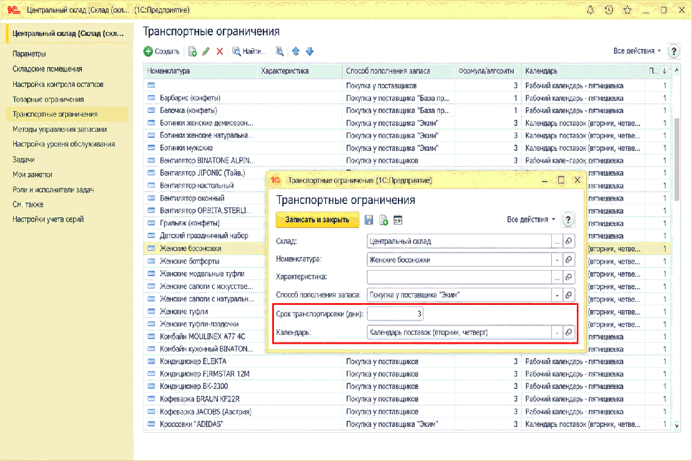The image size is (692, 461).
Task: Move the row up with the blue arrow
Action: pyautogui.click(x=296, y=51)
